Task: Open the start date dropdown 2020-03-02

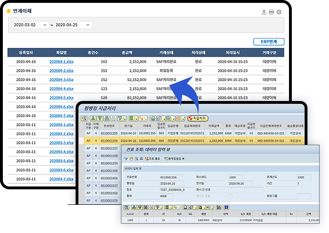Action: click(x=30, y=25)
